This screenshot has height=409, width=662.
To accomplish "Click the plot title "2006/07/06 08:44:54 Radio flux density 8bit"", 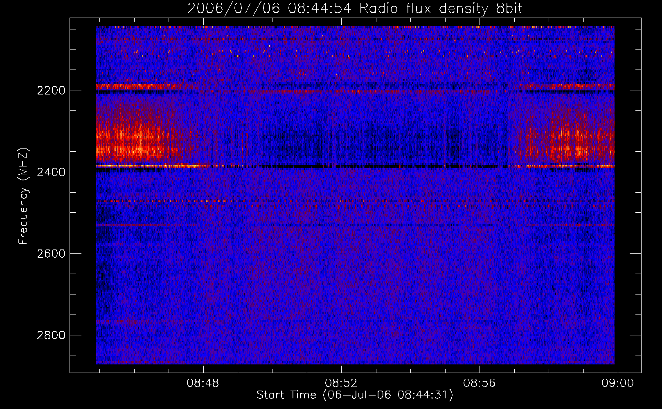I will tap(355, 9).
